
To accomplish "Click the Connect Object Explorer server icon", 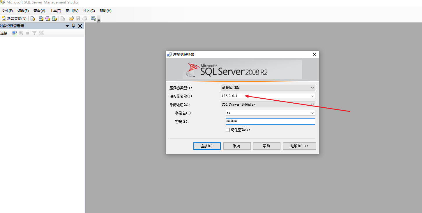I will point(14,33).
